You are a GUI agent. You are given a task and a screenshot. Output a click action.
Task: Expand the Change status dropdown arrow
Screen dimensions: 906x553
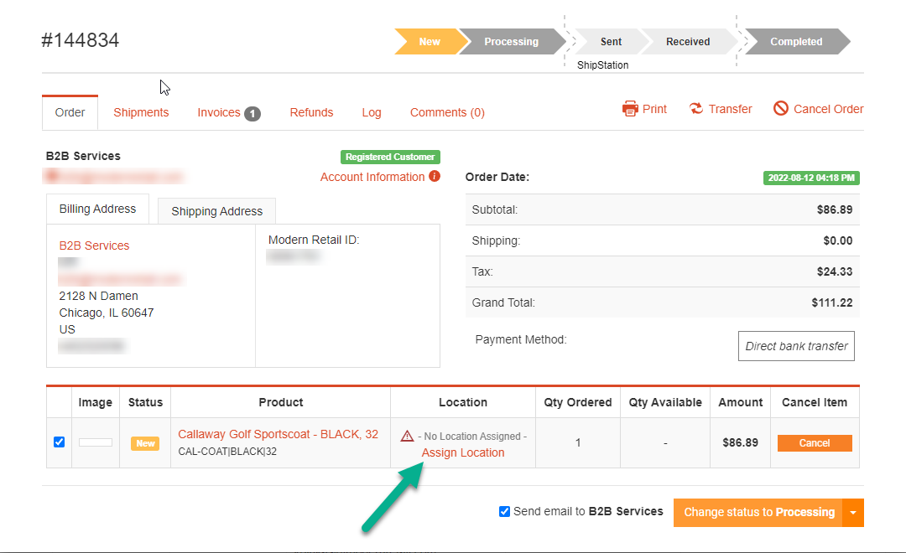[853, 513]
